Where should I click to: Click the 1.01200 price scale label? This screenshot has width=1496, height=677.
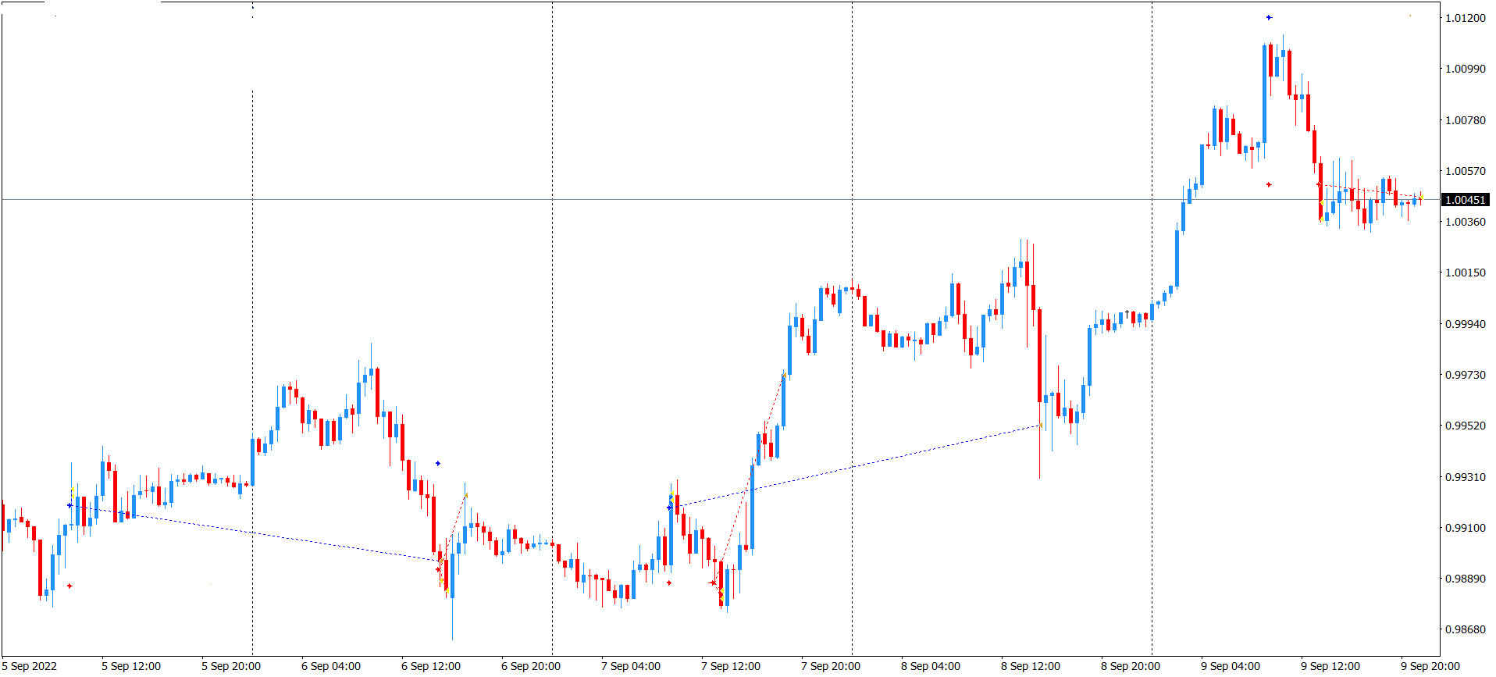pyautogui.click(x=1466, y=18)
